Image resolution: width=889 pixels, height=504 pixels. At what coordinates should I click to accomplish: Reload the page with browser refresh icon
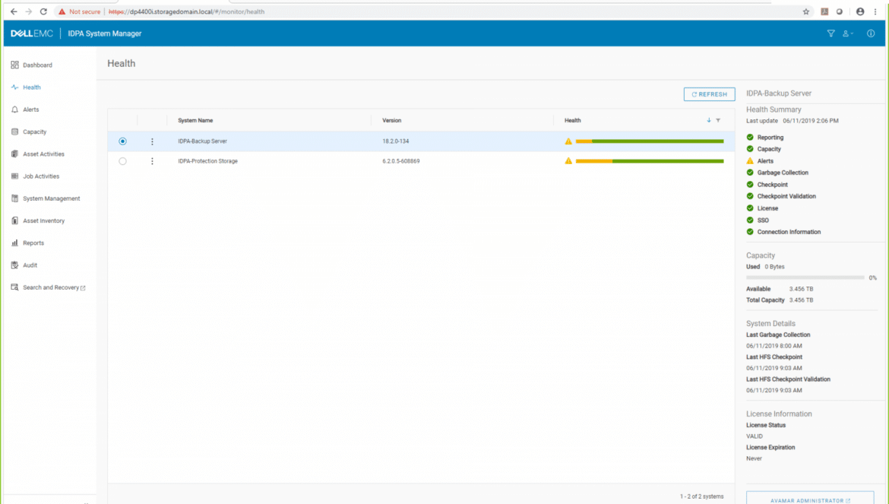click(43, 11)
